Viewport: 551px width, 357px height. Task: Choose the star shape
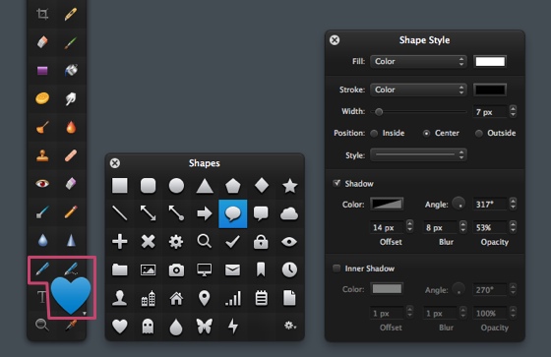(x=290, y=186)
